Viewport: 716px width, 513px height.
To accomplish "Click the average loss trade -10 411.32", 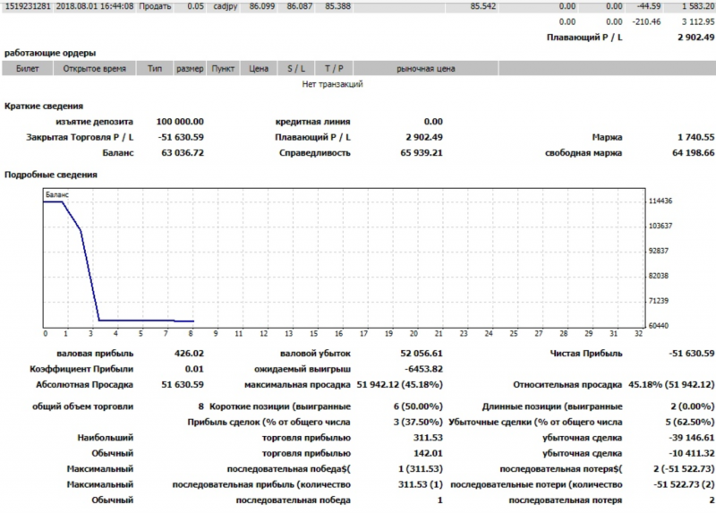I will [x=691, y=453].
